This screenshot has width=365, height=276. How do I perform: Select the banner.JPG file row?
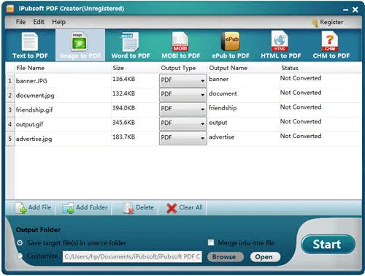click(183, 81)
